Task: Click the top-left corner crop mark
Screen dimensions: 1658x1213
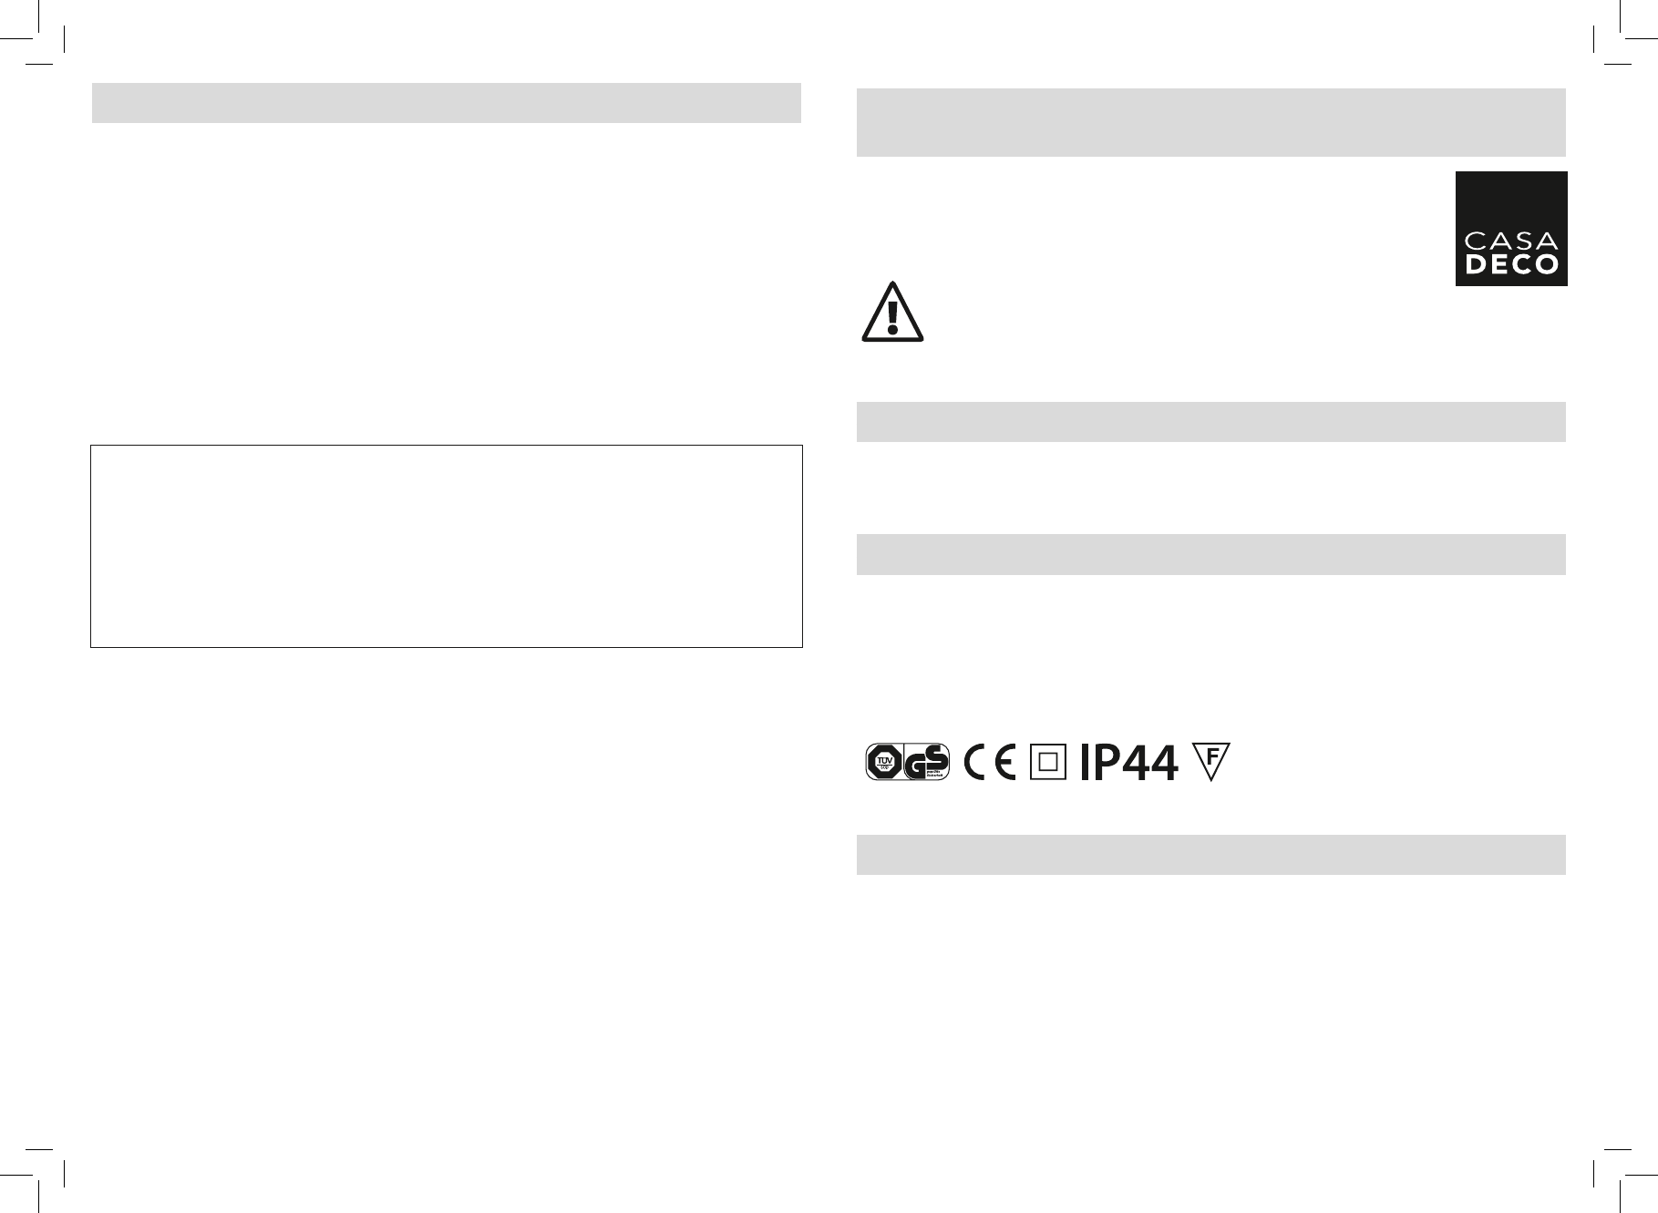Action: [41, 41]
